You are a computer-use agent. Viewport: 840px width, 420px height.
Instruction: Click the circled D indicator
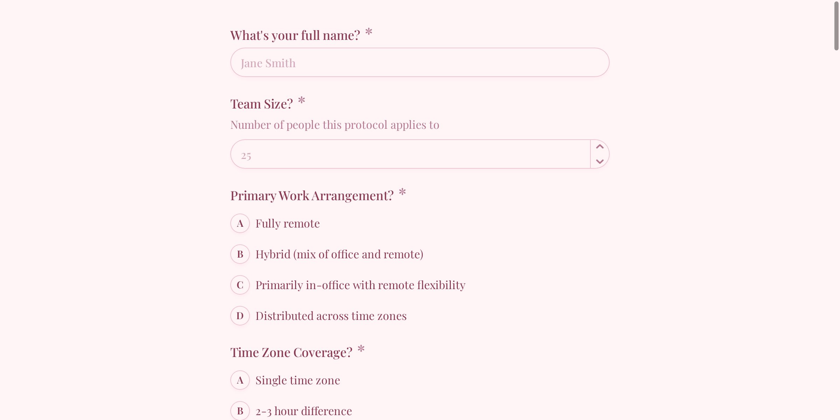coord(240,316)
